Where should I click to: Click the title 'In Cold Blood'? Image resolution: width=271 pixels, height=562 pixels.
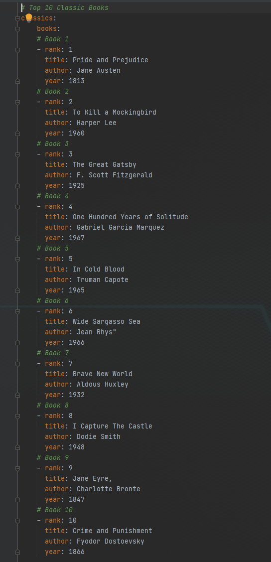point(99,270)
